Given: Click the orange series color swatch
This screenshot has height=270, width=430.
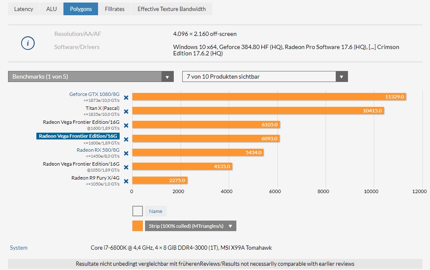Looking at the screenshot, I should click(137, 226).
